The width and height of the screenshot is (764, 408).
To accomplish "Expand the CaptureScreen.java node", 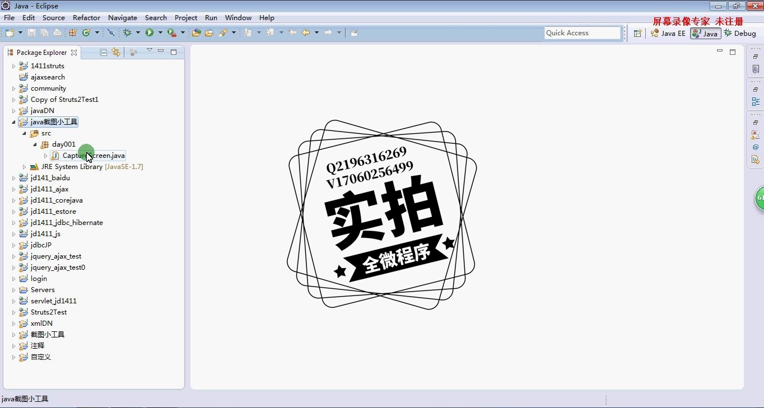I will point(45,155).
